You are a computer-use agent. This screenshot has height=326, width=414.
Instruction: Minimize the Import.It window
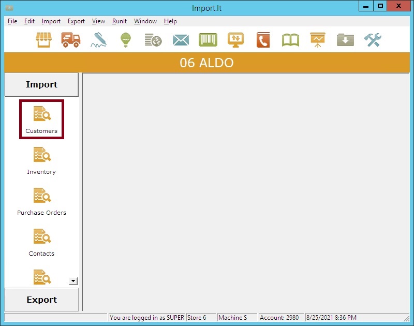(366, 6)
